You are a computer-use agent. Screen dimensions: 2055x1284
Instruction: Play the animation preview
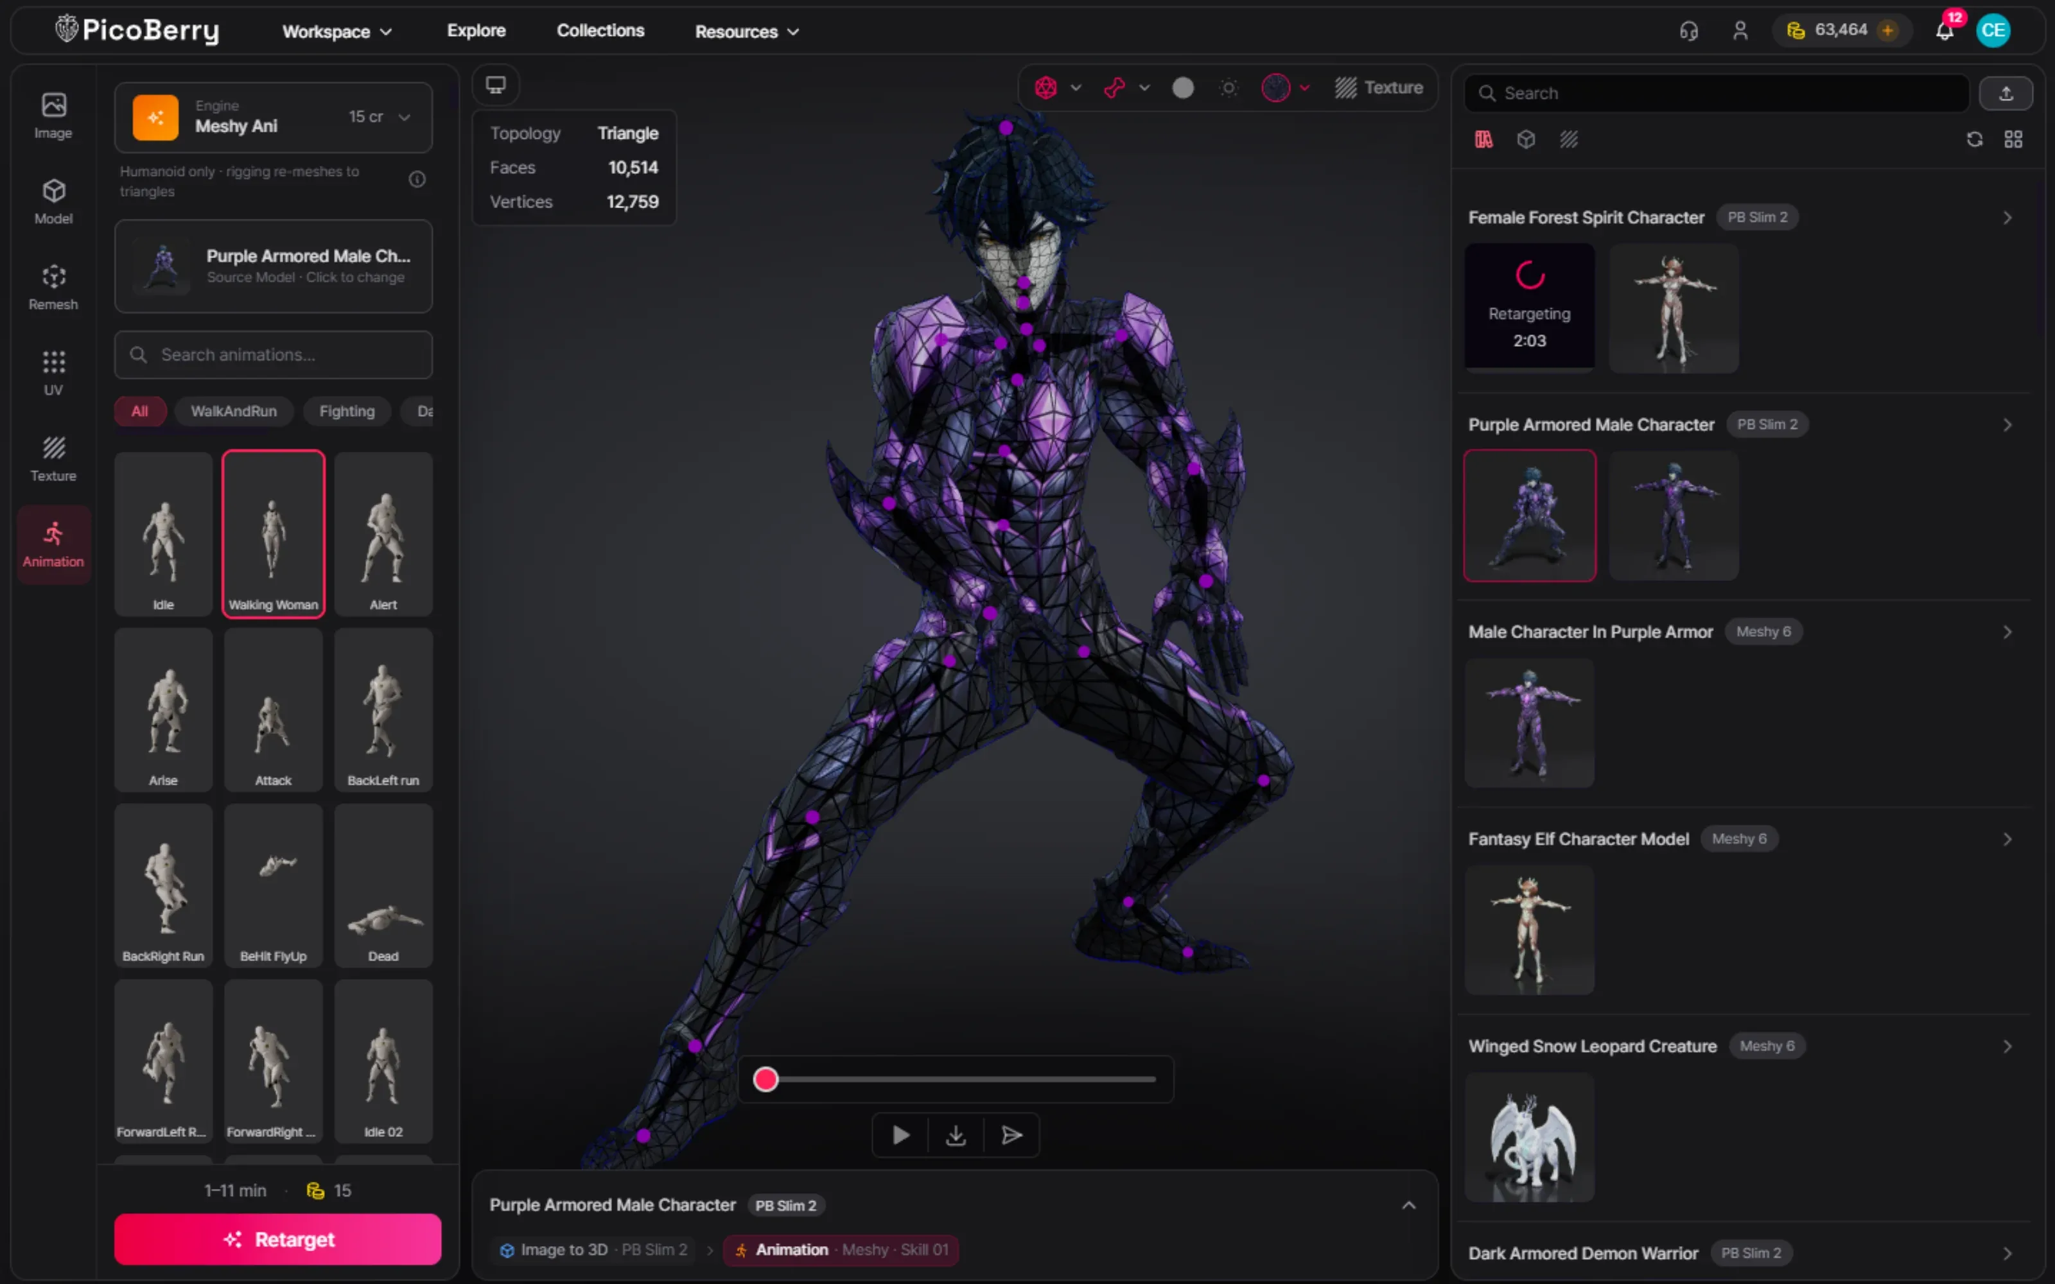(x=901, y=1136)
